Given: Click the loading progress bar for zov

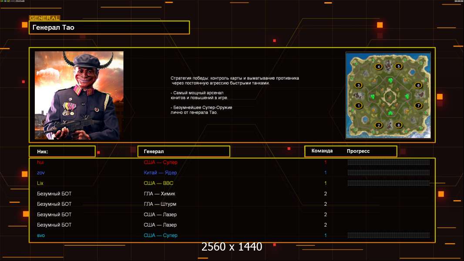Looking at the screenshot, I should [389, 173].
